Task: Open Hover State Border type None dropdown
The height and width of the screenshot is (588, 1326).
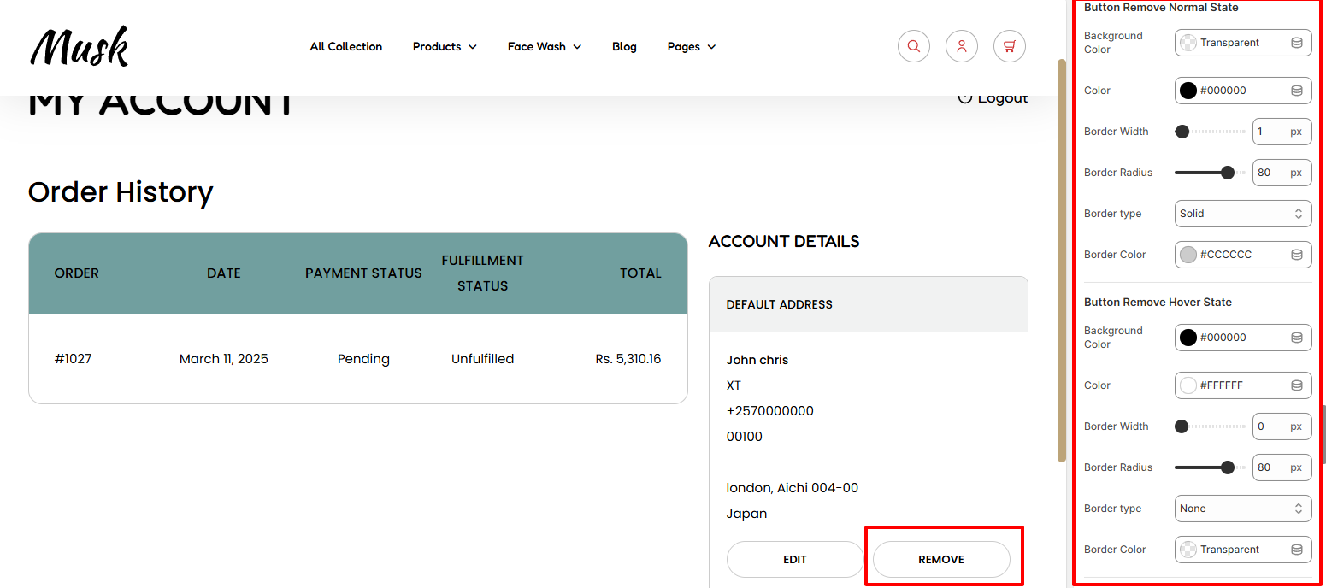Action: (1243, 509)
